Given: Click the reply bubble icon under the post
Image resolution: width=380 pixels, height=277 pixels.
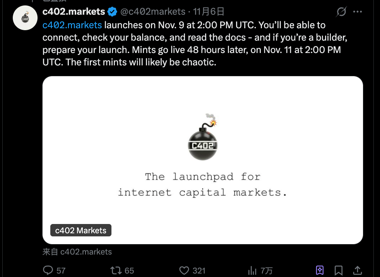Looking at the screenshot, I should 48,270.
